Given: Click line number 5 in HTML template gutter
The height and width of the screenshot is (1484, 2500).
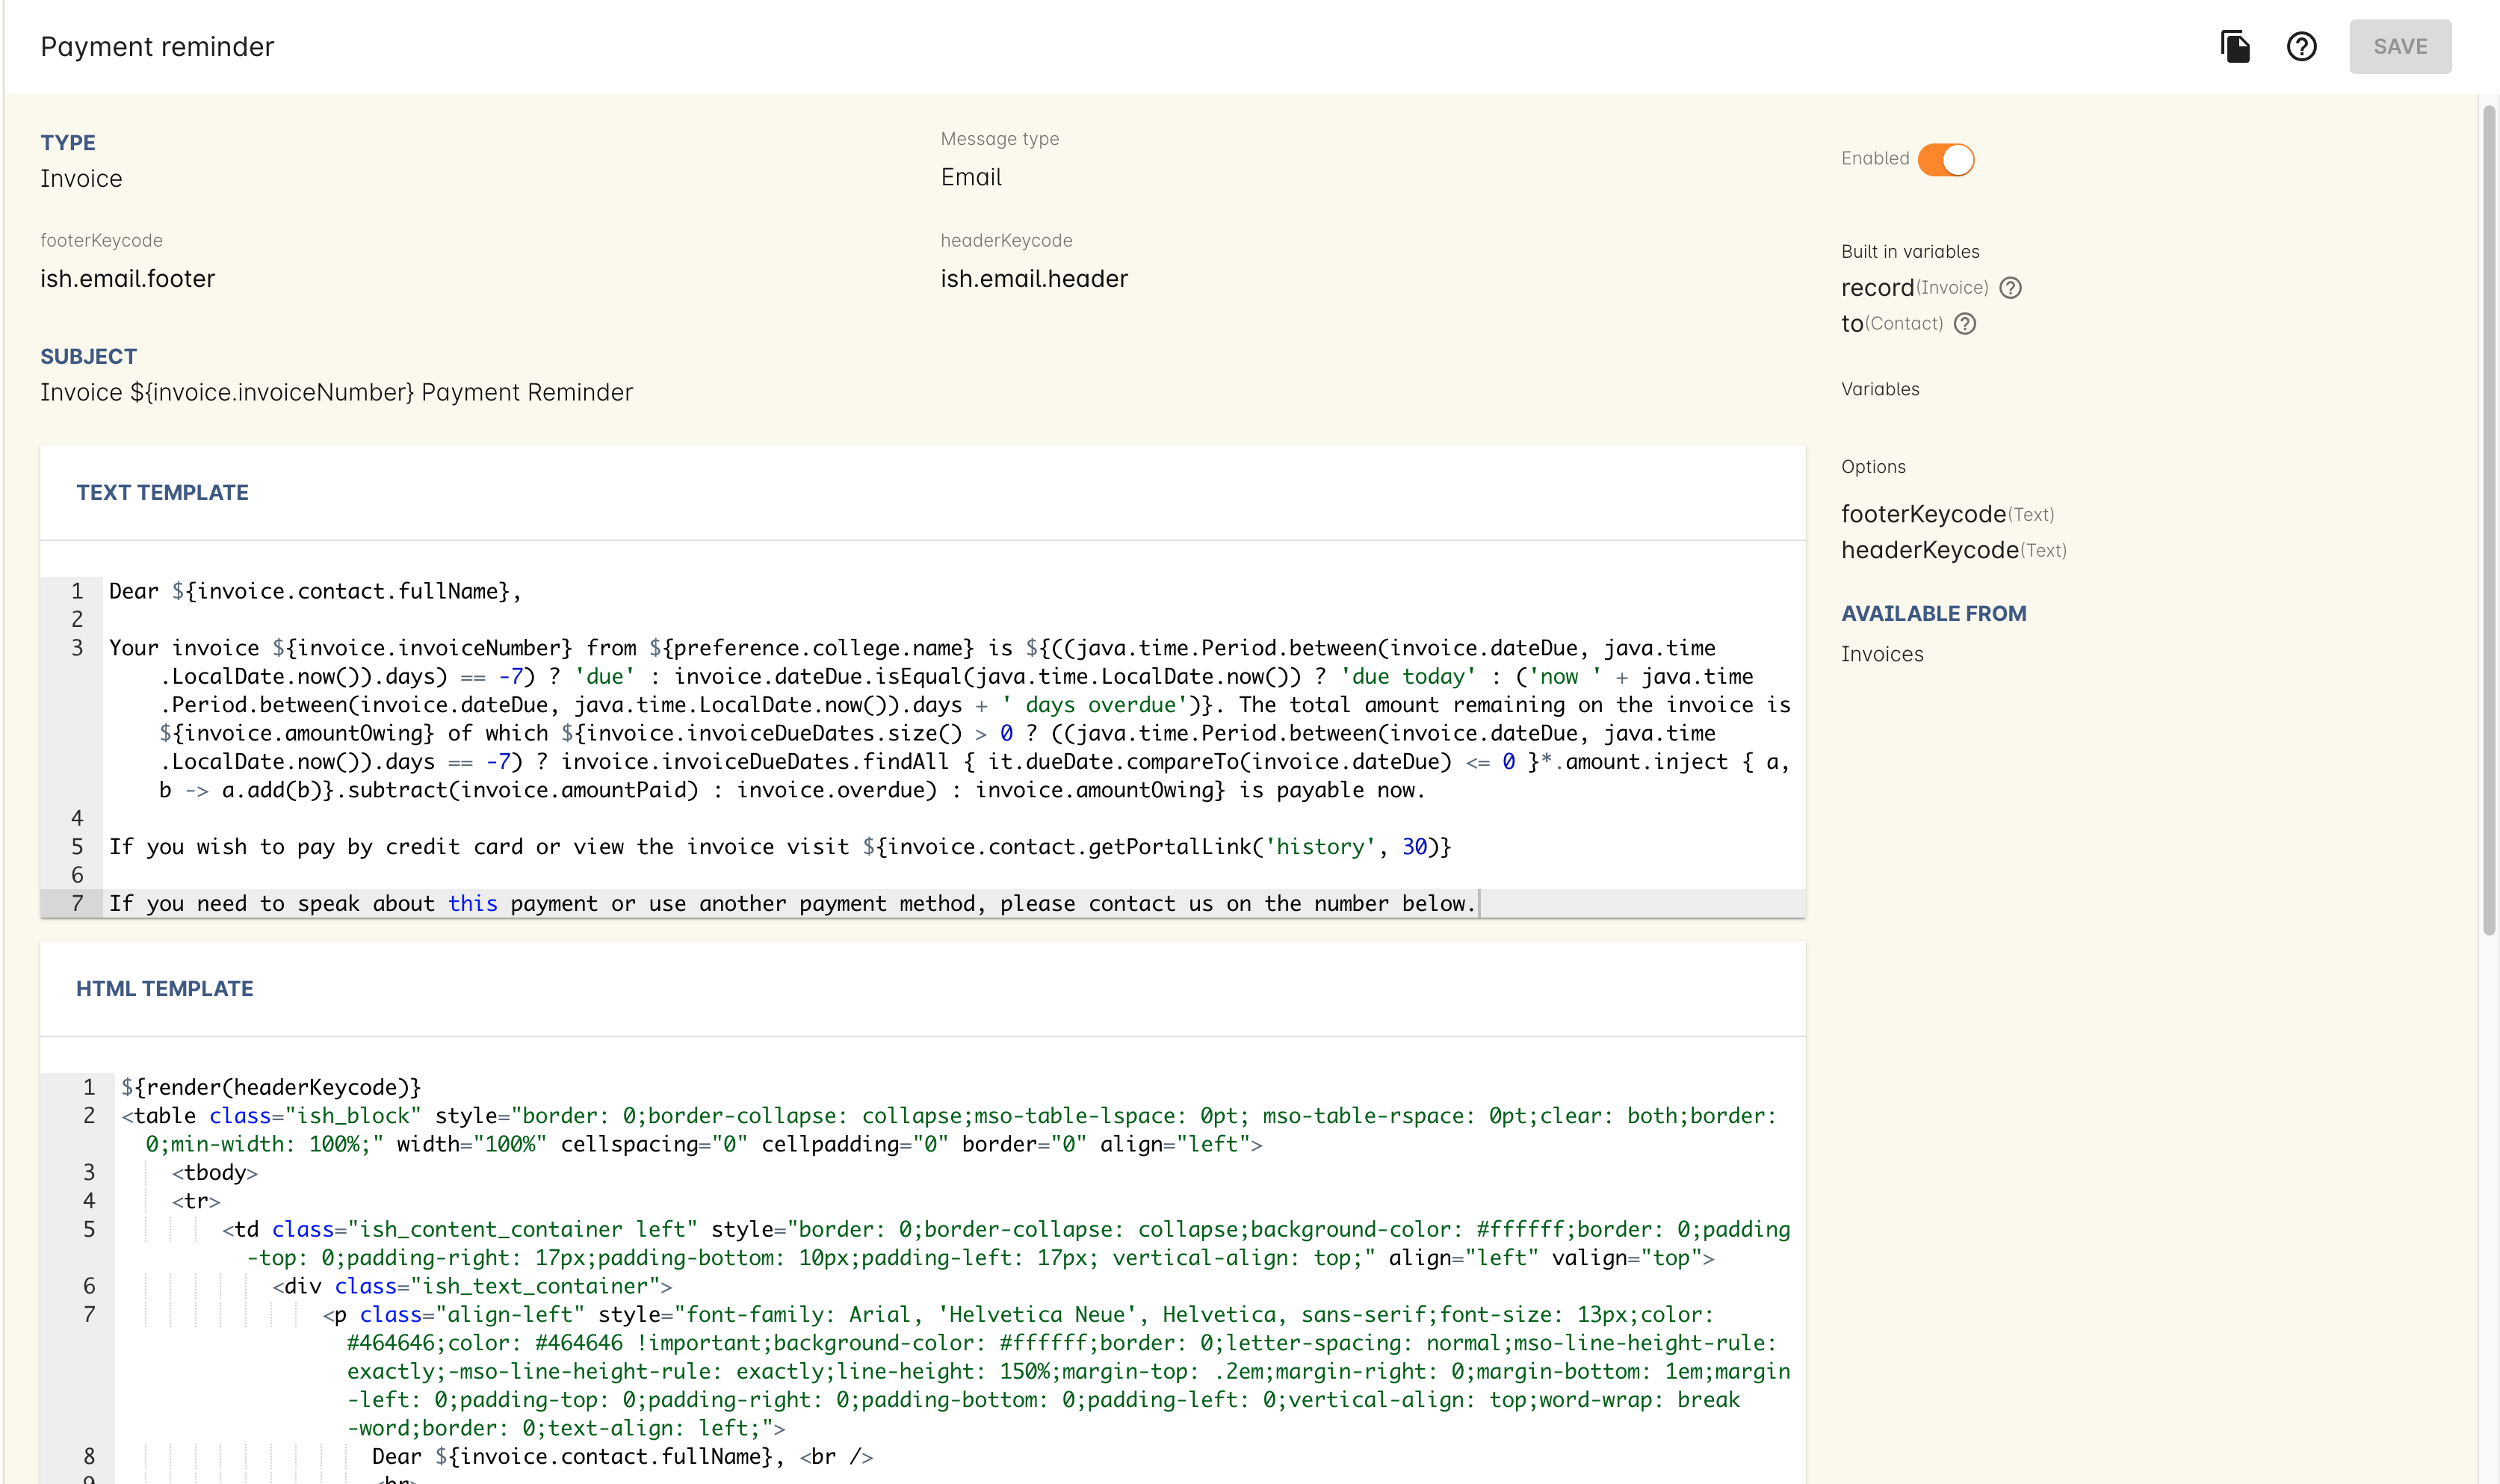Looking at the screenshot, I should click(89, 1229).
